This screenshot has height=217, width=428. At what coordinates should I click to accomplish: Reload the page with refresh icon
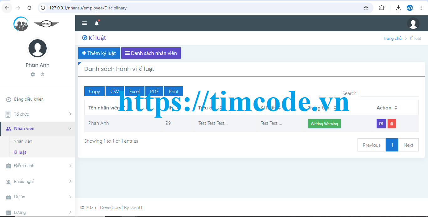(29, 8)
